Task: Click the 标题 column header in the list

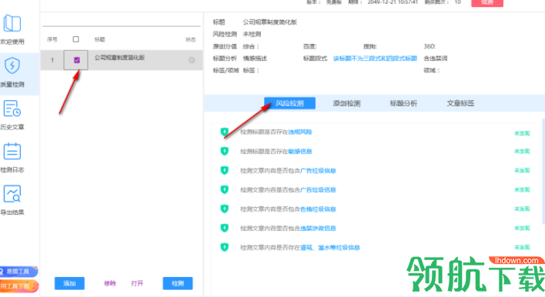Action: pyautogui.click(x=100, y=39)
